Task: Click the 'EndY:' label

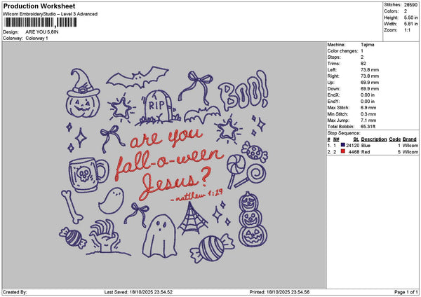Action: click(333, 102)
